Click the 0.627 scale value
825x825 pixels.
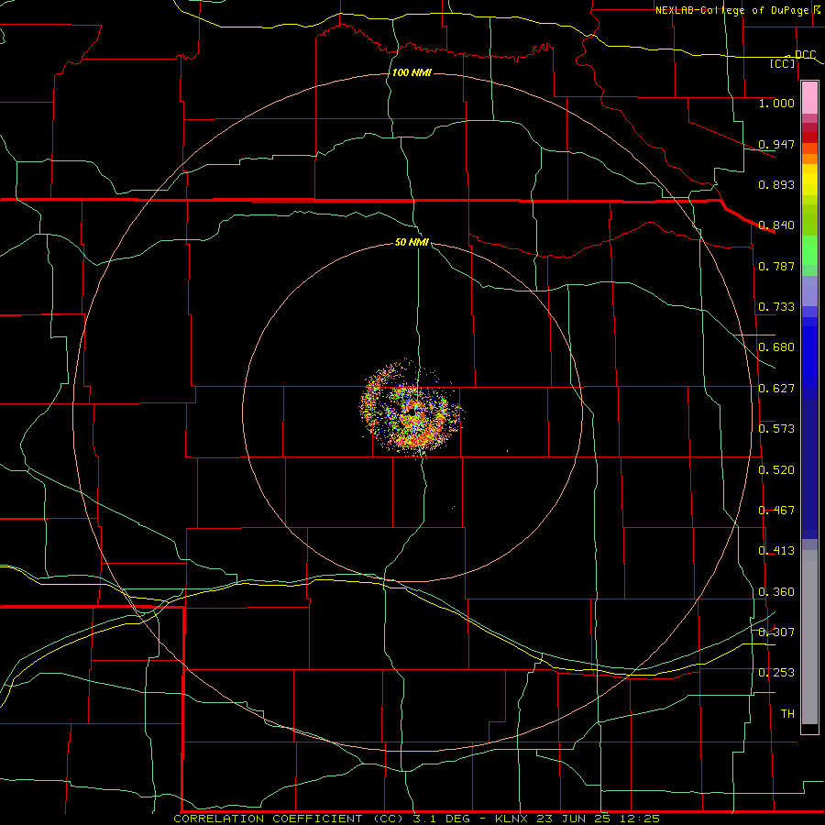776,389
